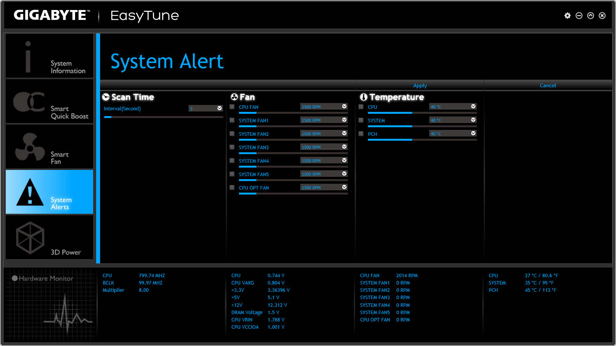Click the Apply button

tap(420, 85)
